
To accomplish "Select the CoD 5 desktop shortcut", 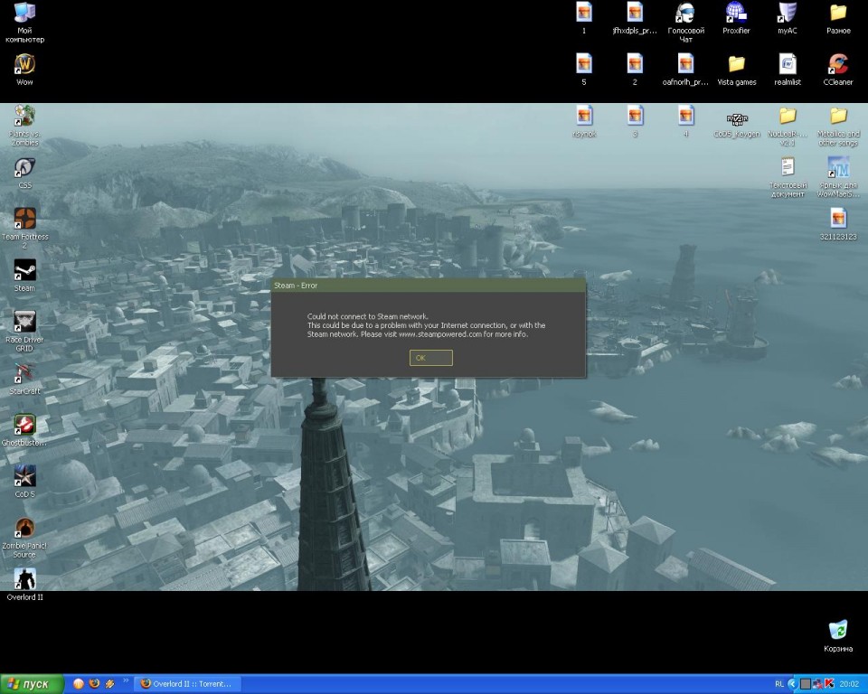I will tap(25, 482).
